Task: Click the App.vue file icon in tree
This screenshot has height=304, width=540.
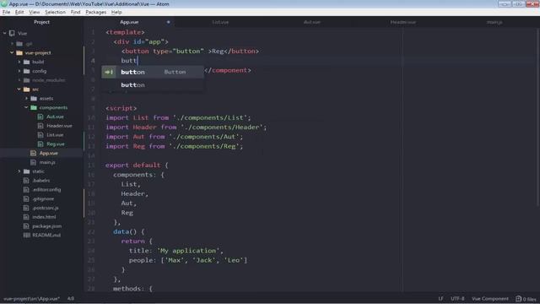Action: [x=34, y=153]
